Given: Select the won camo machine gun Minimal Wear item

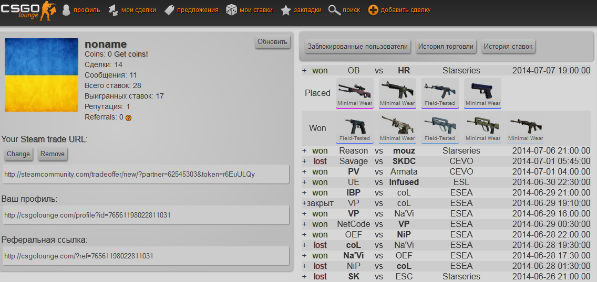Looking at the screenshot, I should click(x=397, y=128).
